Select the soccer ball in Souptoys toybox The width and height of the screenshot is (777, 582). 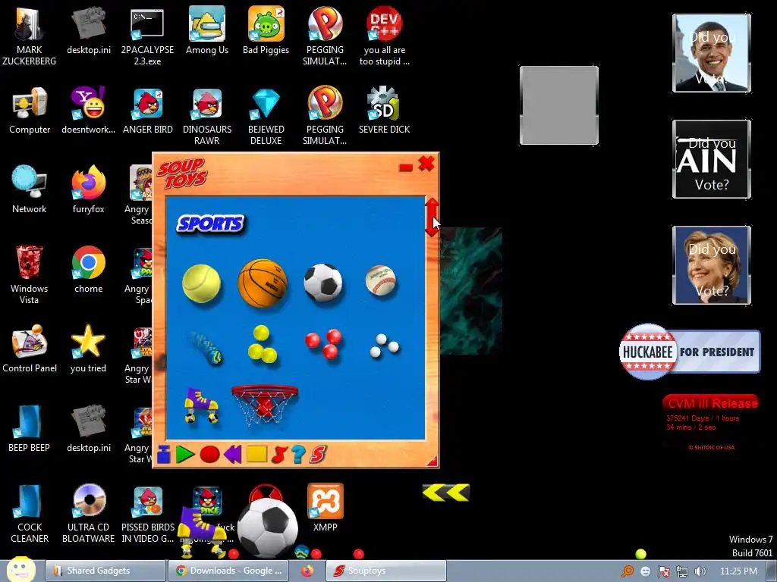click(x=323, y=283)
